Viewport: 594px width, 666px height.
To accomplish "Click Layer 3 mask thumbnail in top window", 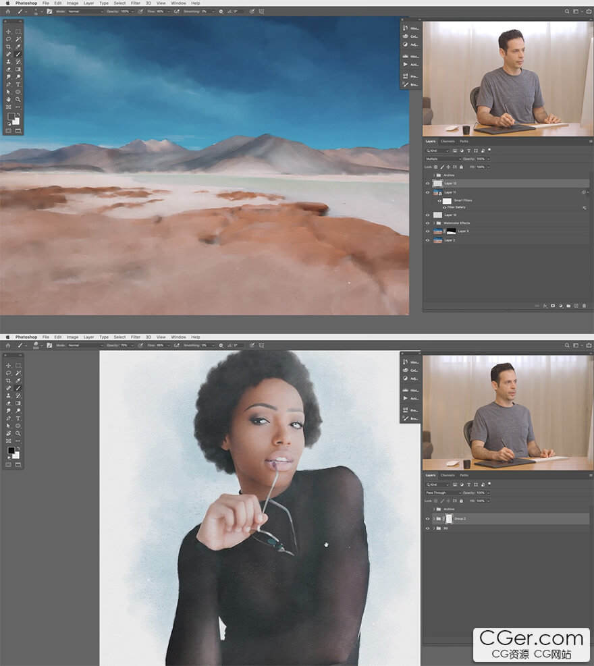I will coord(451,231).
